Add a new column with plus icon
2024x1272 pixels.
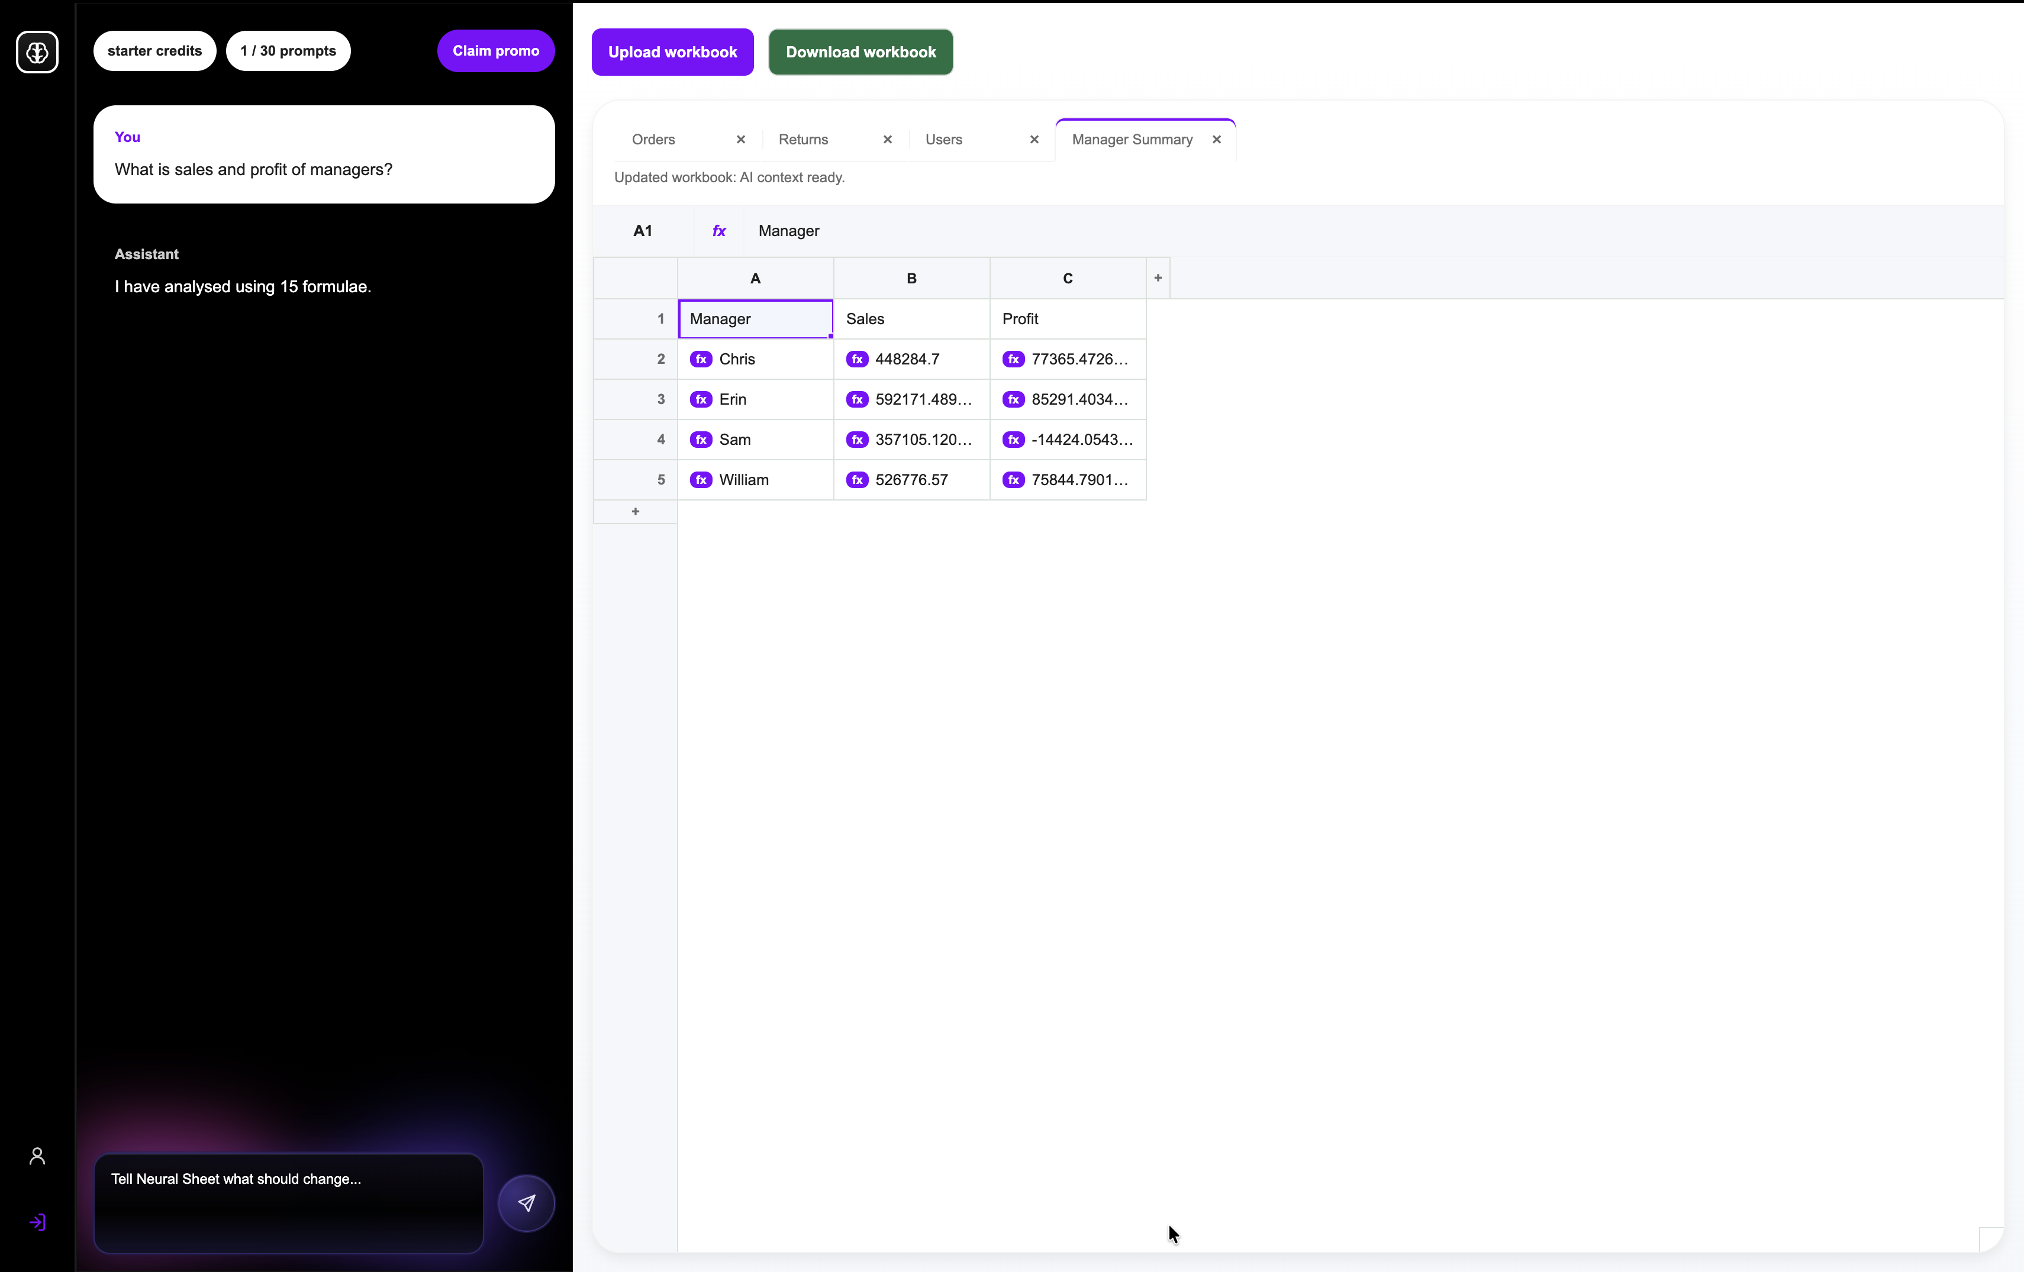coord(1158,278)
